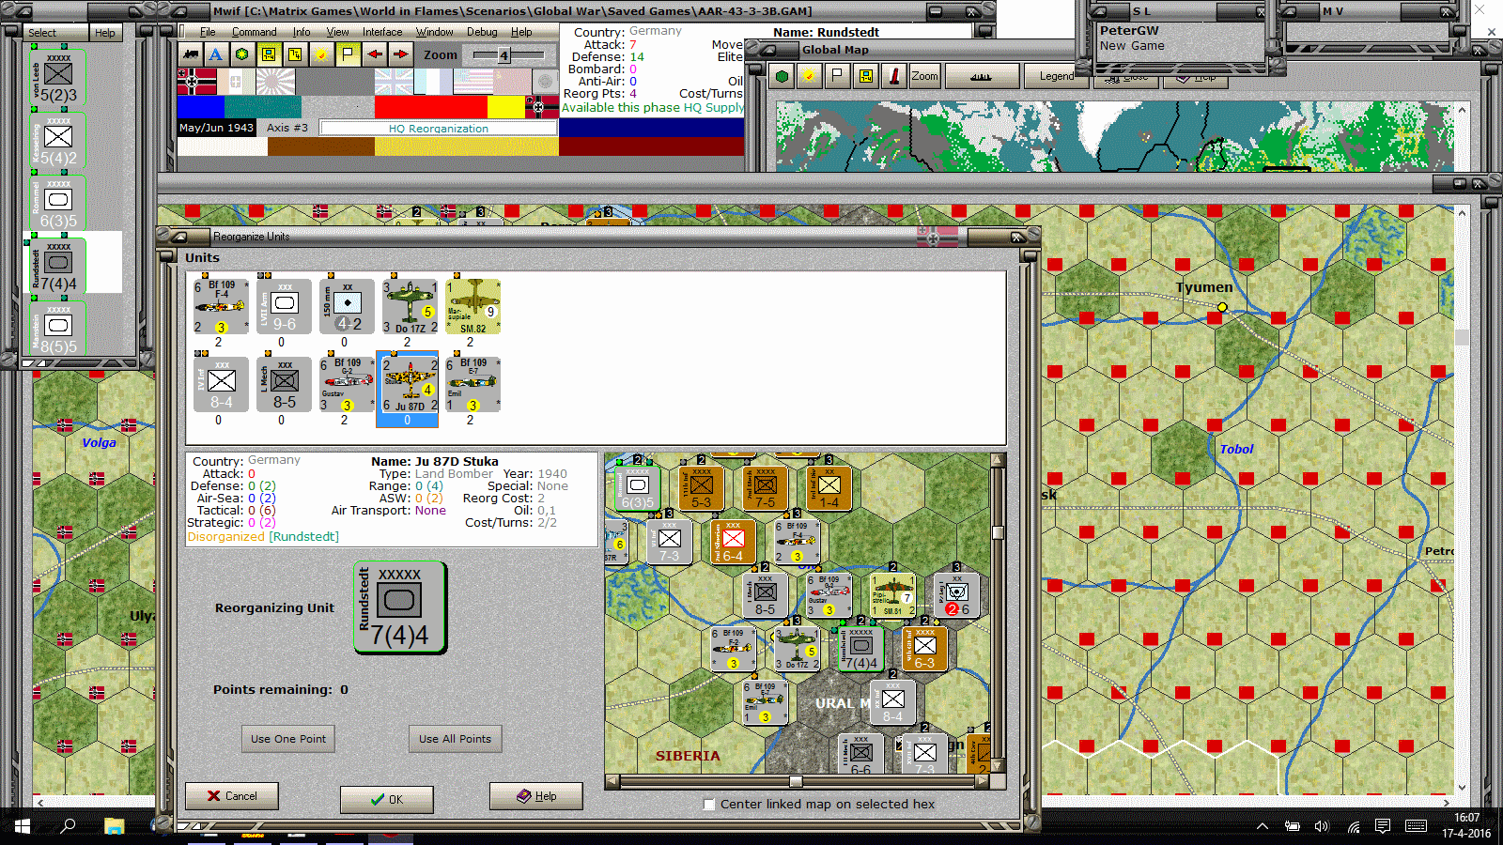The image size is (1503, 845).
Task: Click the USA flag in the country bar
Action: click(473, 82)
